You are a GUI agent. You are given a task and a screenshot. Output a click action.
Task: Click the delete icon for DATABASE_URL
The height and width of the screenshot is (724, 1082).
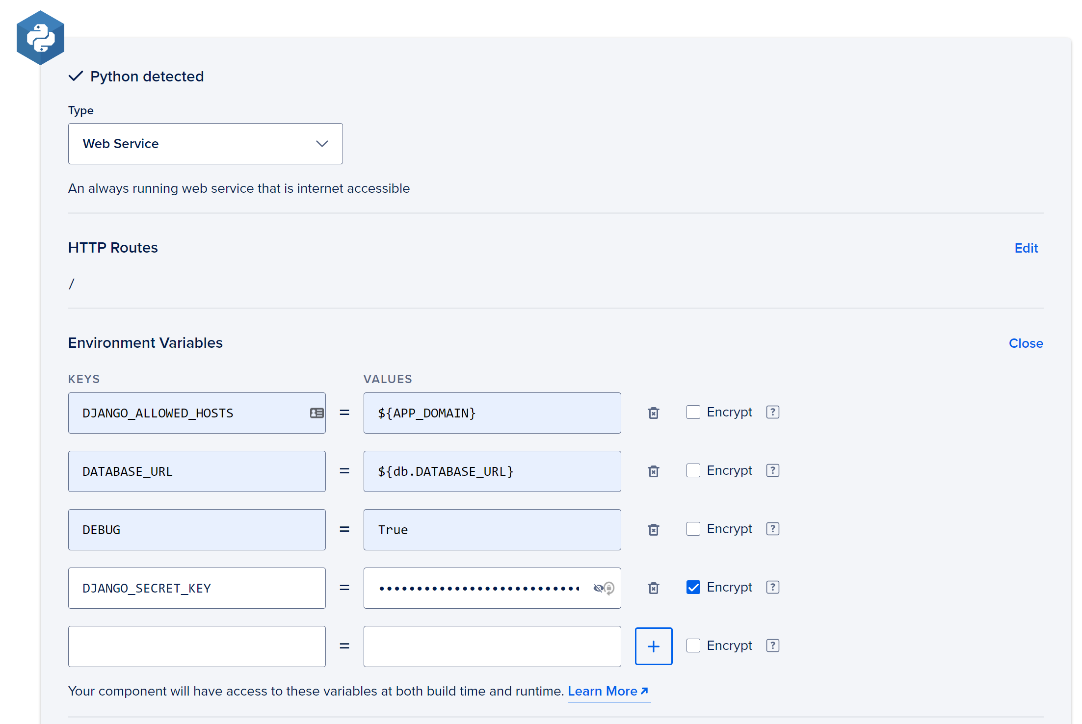pyautogui.click(x=653, y=470)
